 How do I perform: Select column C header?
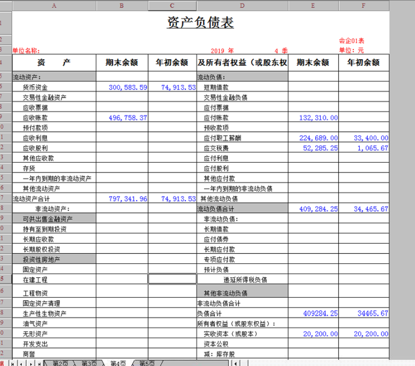click(x=172, y=6)
